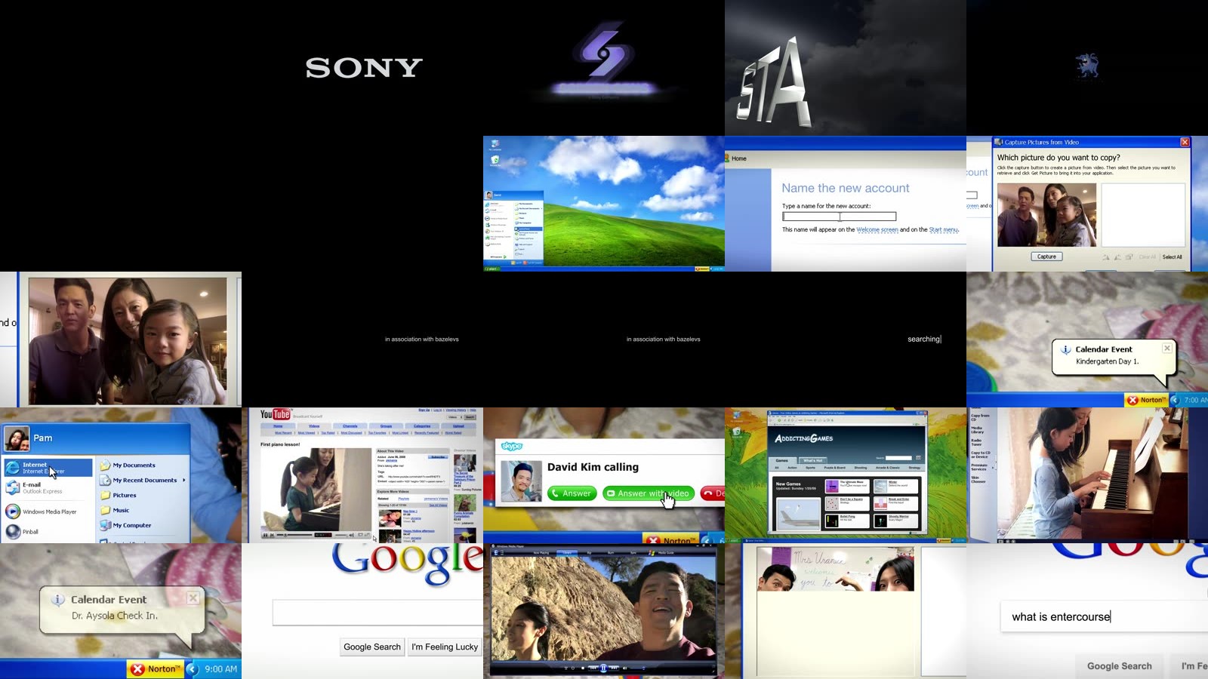The width and height of the screenshot is (1208, 679).
Task: Click Google Search under the empty search box
Action: tap(372, 647)
